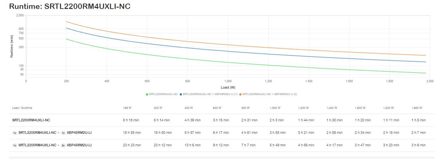The width and height of the screenshot is (443, 162).
Task: Click the '4 h 56 min' cell
Action: pos(306,145)
